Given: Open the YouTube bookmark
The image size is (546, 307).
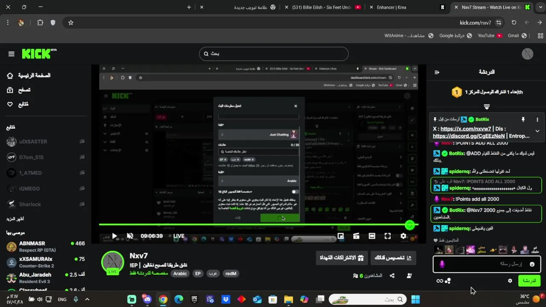Looking at the screenshot, I should 490,36.
